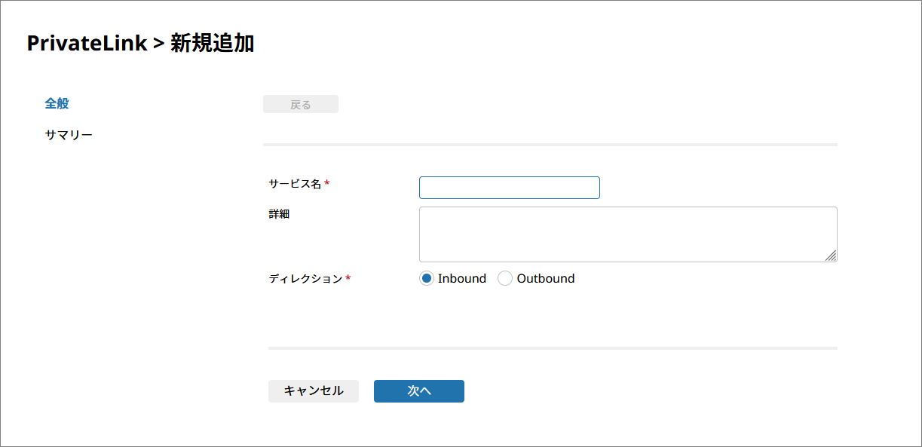922x447 pixels.
Task: Click the Inbound option label text
Action: click(x=461, y=278)
